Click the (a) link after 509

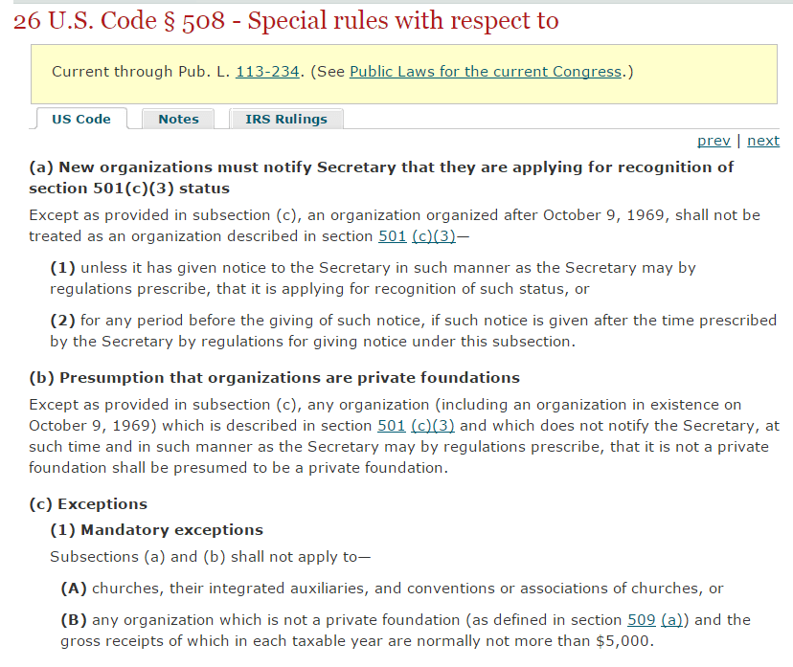pyautogui.click(x=674, y=619)
